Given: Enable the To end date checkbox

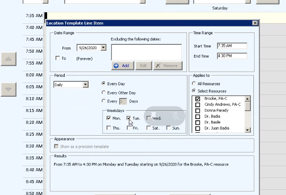Looking at the screenshot, I should (58, 58).
